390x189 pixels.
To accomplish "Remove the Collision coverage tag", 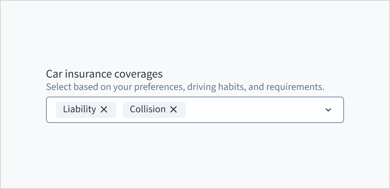I will 173,109.
